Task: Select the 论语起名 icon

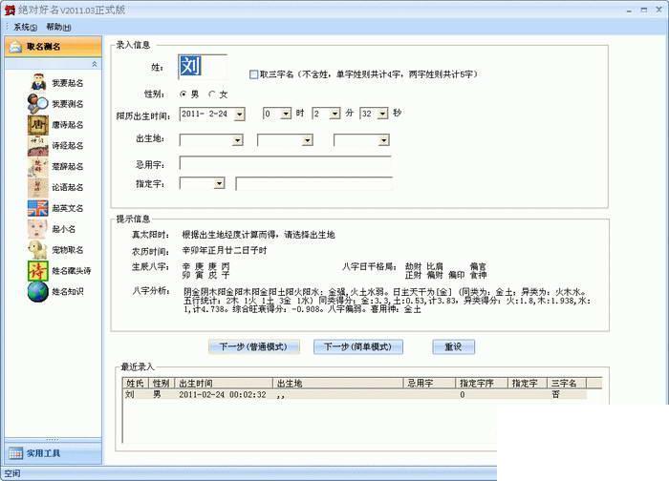Action: pyautogui.click(x=38, y=187)
